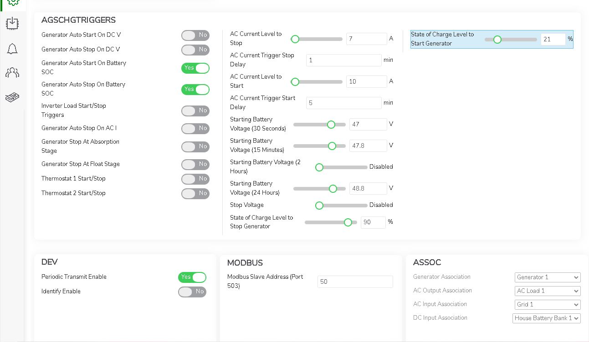589x342 pixels.
Task: Disable Generator Auto Stop On Battery SOC
Action: (195, 90)
